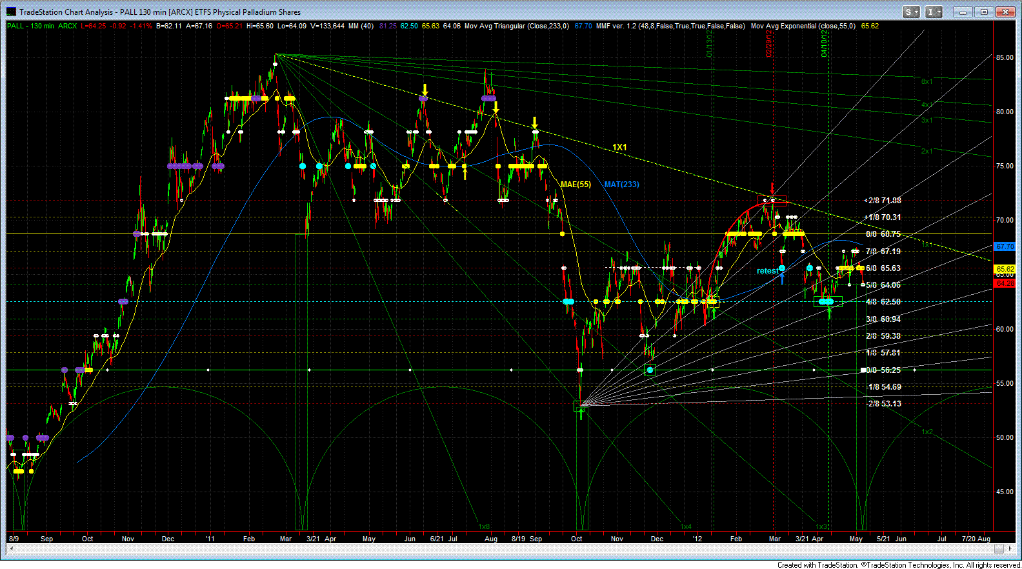This screenshot has width=1022, height=569.
Task: Click the '8x1' Gann fan label
Action: (927, 81)
